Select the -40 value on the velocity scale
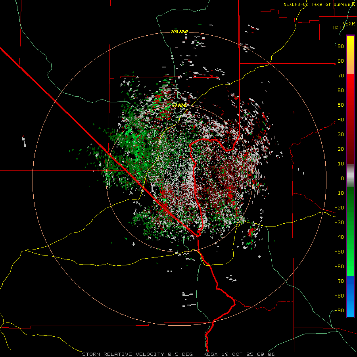The image size is (357, 357). coord(339,237)
